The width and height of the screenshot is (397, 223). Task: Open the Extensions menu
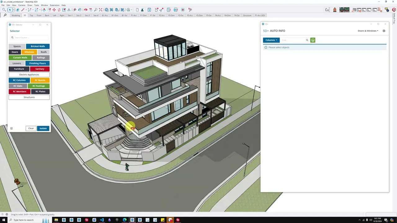pos(55,5)
